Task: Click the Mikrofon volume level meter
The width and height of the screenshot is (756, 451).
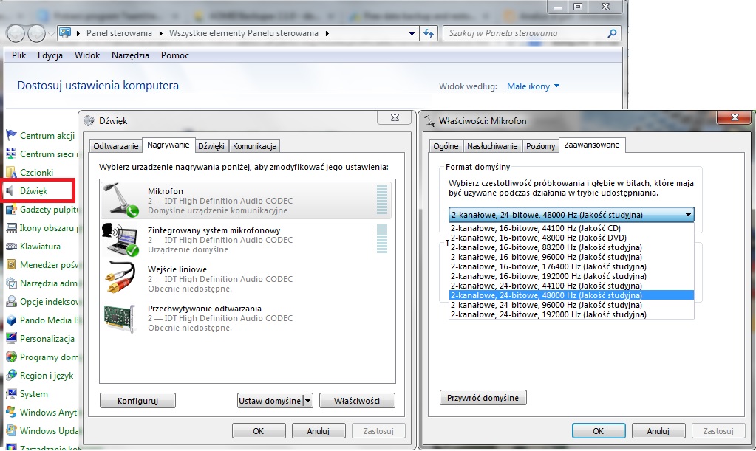Action: pos(381,200)
